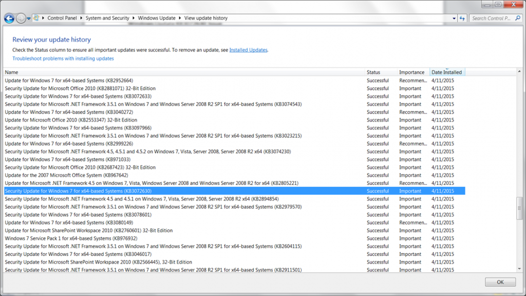Screen dimensions: 526x296
Task: Click the address bar refresh icon
Action: click(462, 18)
